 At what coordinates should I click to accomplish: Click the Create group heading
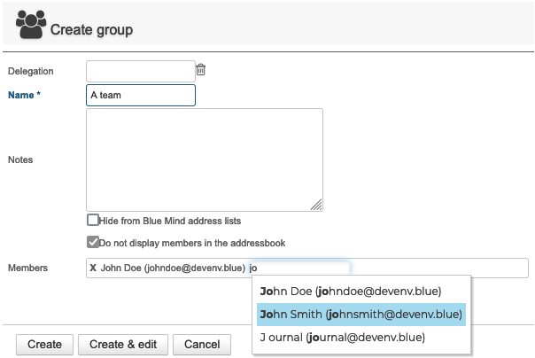(92, 30)
